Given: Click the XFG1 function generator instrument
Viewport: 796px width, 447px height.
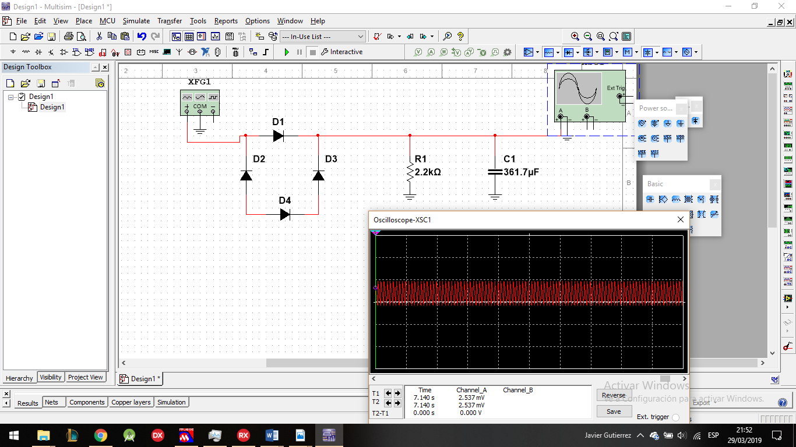Looking at the screenshot, I should click(x=199, y=102).
